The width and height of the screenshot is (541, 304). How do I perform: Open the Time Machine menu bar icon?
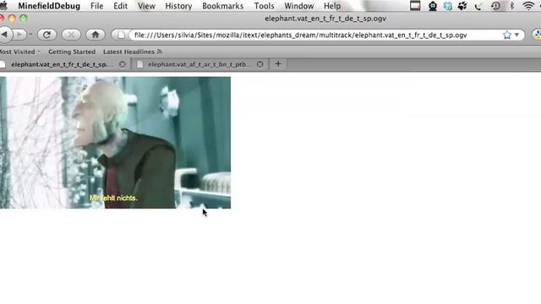point(495,6)
